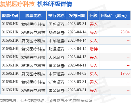Click the 股票简称 column header
The image size is (131, 103).
33,15
